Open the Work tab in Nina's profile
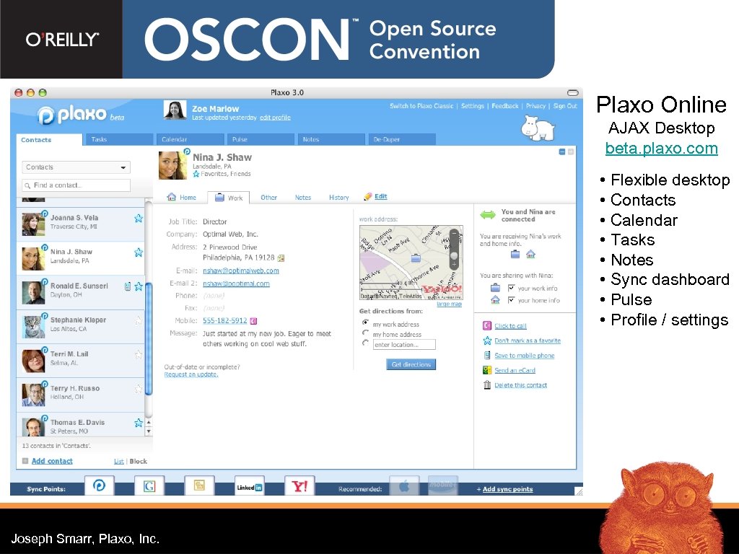The height and width of the screenshot is (554, 739). [229, 197]
